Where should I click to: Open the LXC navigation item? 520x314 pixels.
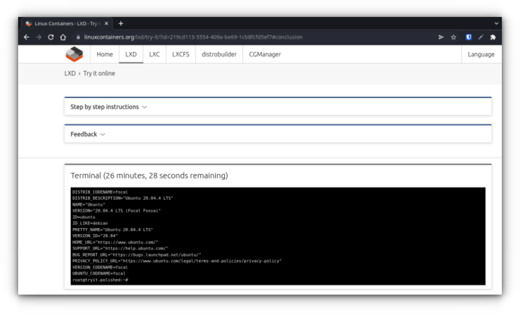click(154, 55)
